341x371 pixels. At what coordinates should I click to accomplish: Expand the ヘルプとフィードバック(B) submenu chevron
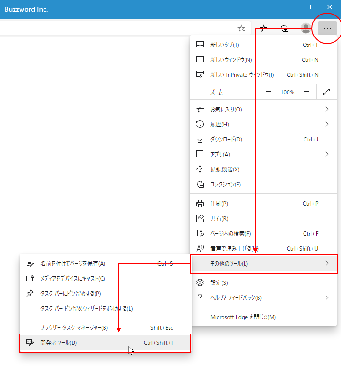(327, 297)
